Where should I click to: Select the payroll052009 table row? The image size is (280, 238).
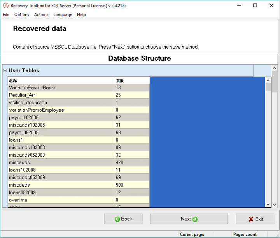[79, 133]
